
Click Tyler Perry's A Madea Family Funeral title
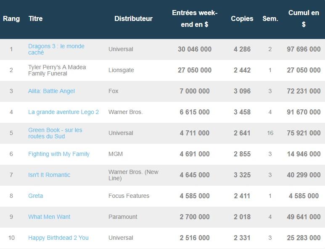[57, 70]
